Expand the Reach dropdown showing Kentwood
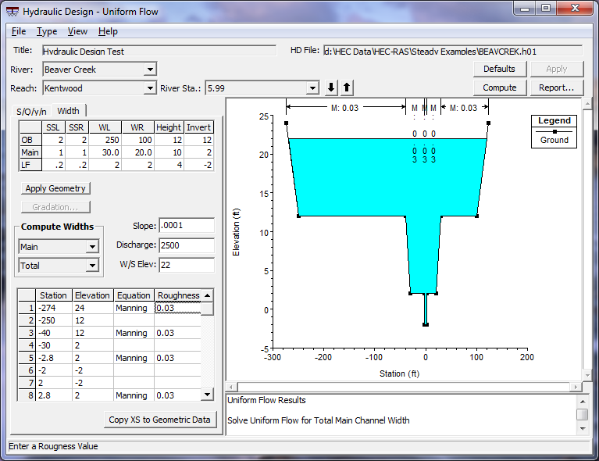The width and height of the screenshot is (599, 461). 150,88
